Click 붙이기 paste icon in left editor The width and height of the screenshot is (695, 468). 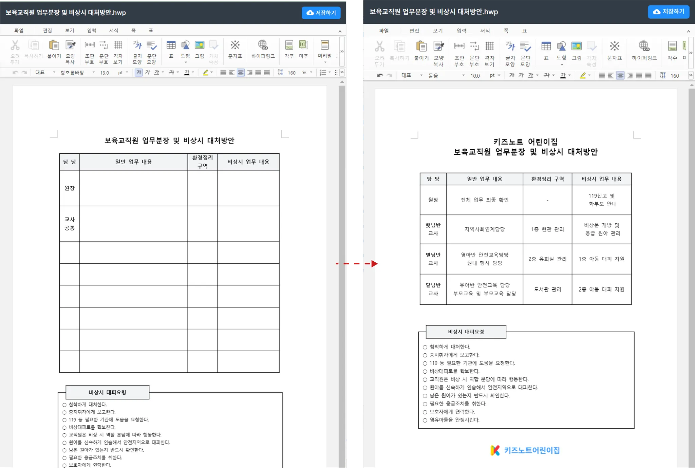tap(54, 45)
